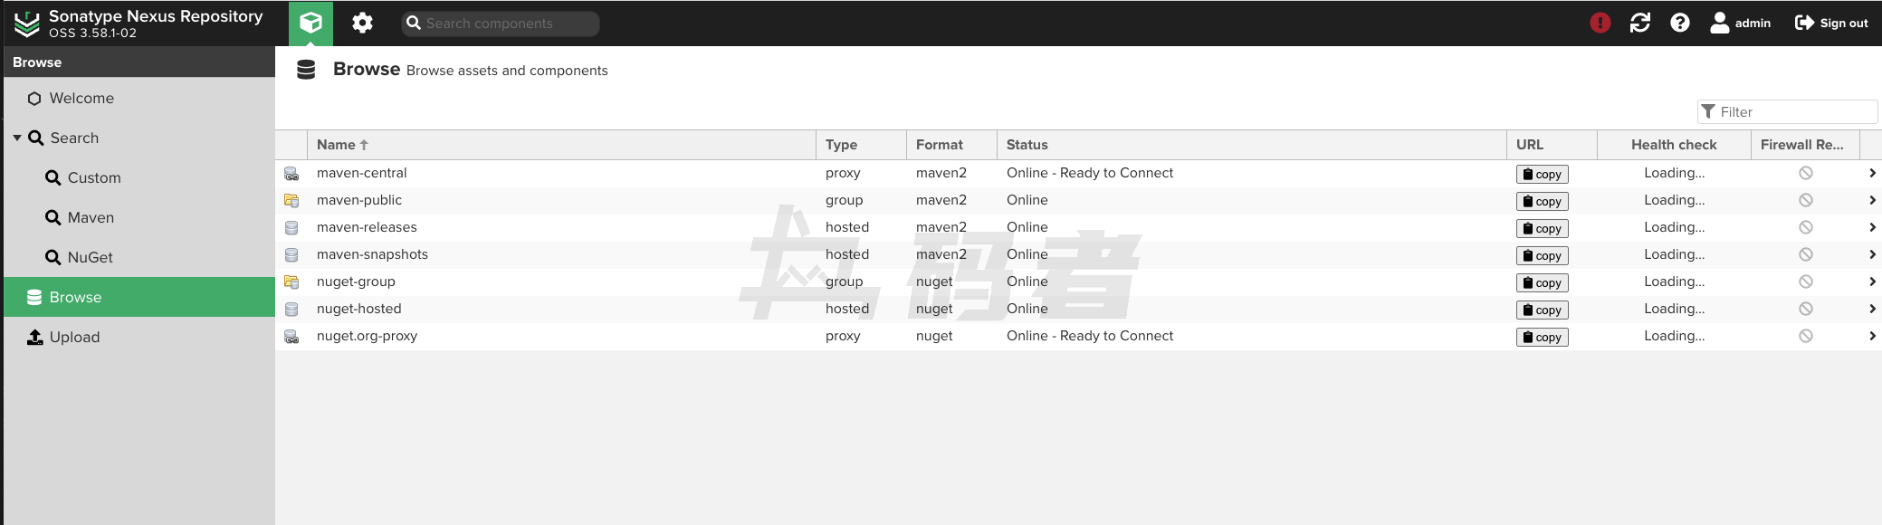This screenshot has width=1882, height=525.
Task: Click the nuget-group repository folder icon
Action: 291,282
